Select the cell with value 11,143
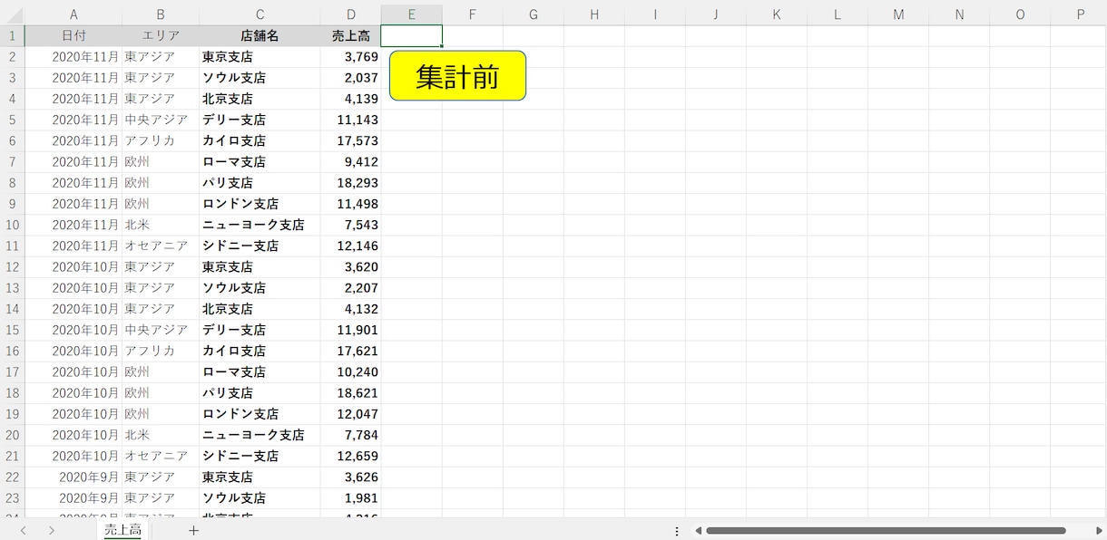 [x=350, y=120]
